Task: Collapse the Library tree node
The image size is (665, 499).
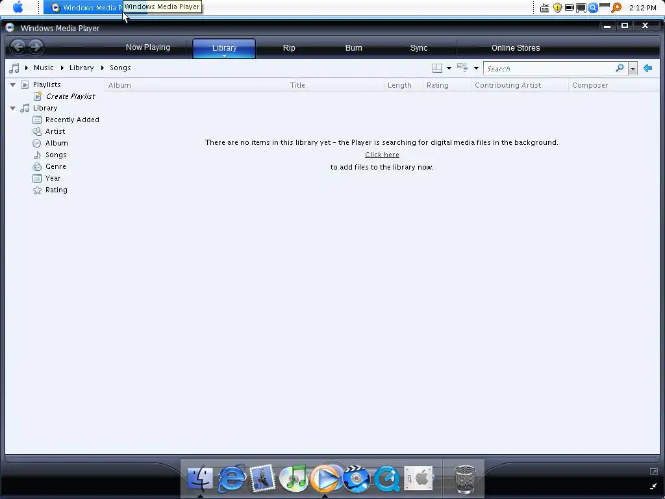Action: (13, 109)
